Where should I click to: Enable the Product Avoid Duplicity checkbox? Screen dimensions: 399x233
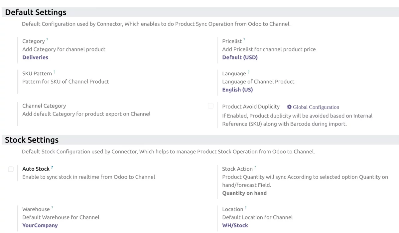point(210,106)
